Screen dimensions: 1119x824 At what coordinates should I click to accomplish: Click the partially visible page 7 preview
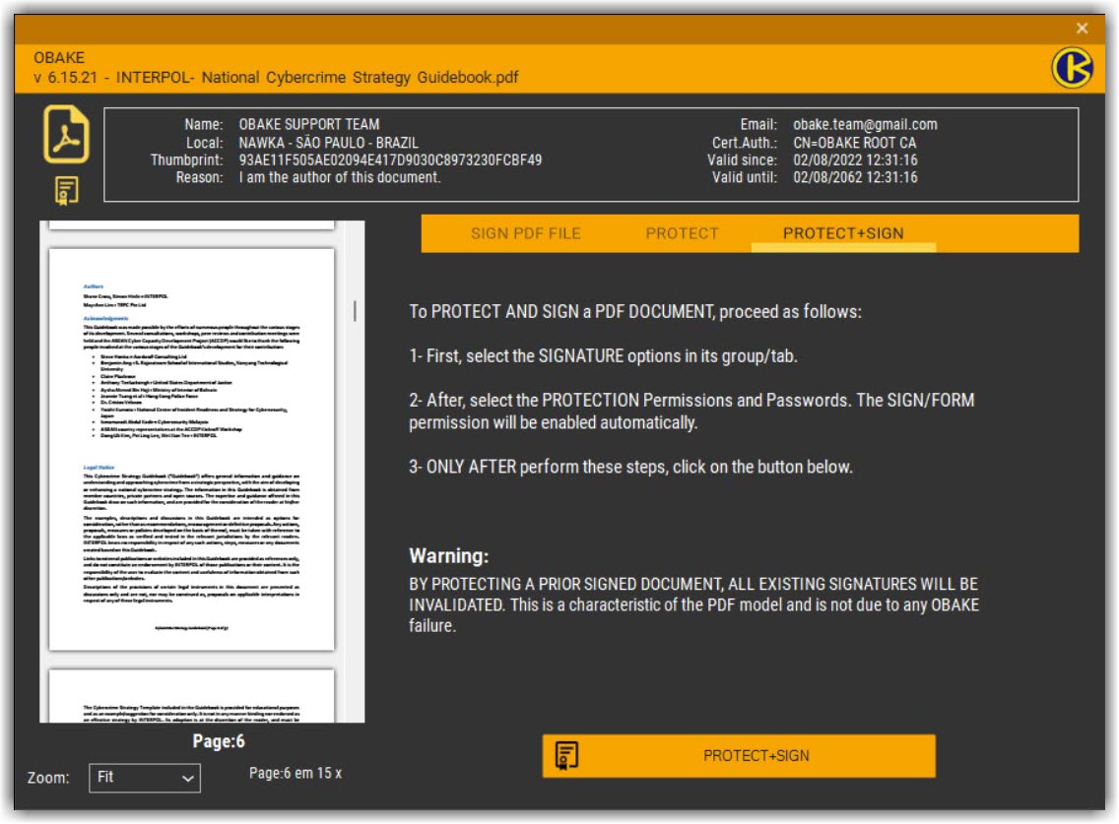191,696
